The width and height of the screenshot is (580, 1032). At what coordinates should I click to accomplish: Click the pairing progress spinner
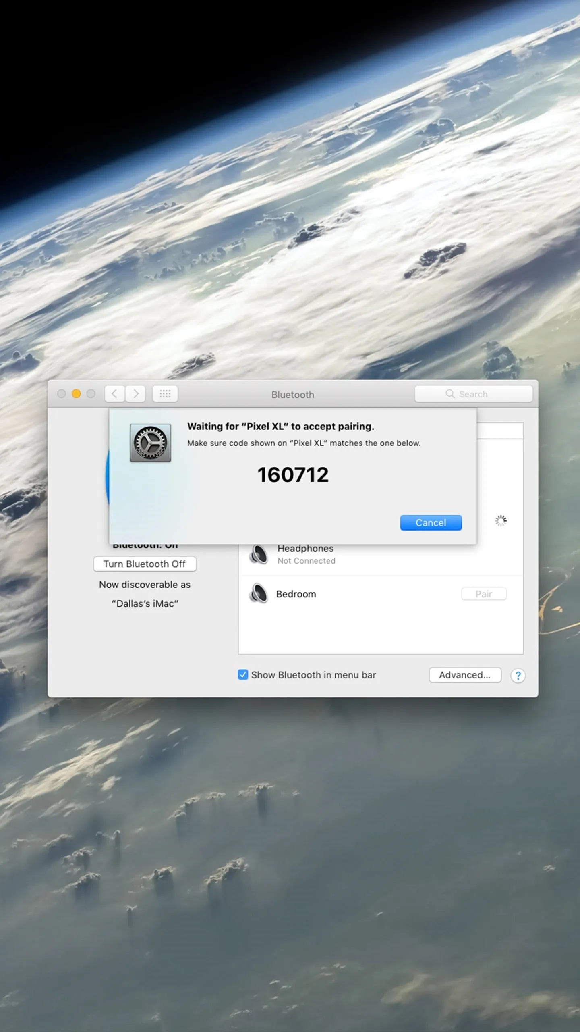(501, 521)
